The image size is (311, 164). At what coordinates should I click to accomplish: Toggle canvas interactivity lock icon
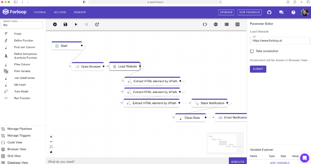pyautogui.click(x=51, y=152)
